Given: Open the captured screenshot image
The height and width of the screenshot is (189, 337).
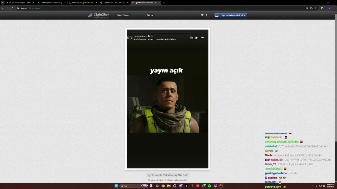Looking at the screenshot, I should tap(167, 99).
